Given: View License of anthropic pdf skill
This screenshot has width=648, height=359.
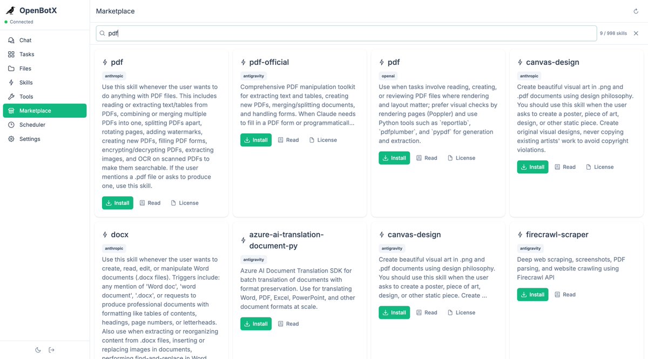Looking at the screenshot, I should click(185, 203).
